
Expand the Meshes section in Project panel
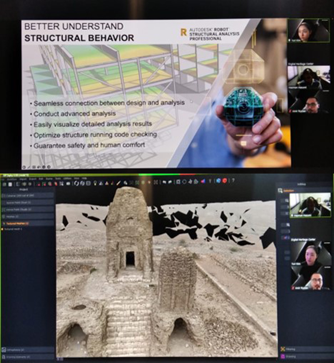(27, 216)
